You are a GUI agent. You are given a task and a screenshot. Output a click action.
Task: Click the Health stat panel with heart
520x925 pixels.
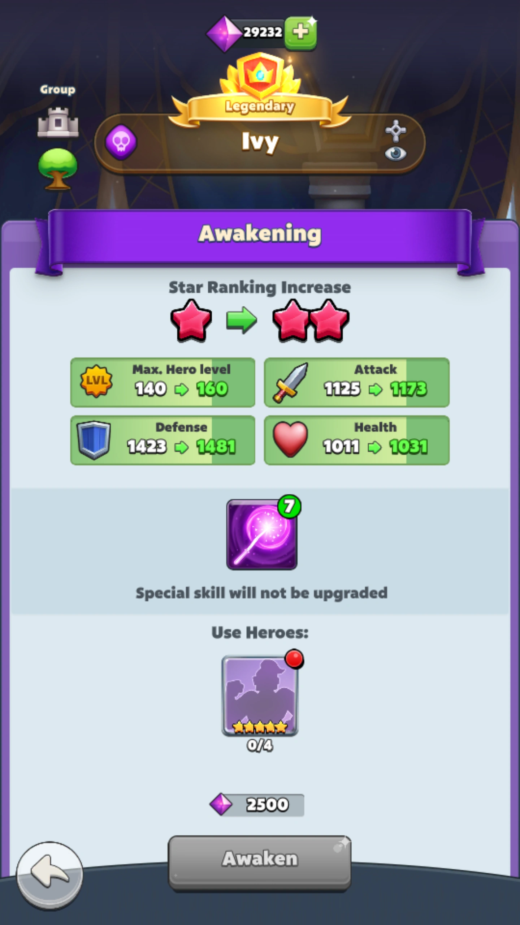(x=357, y=440)
